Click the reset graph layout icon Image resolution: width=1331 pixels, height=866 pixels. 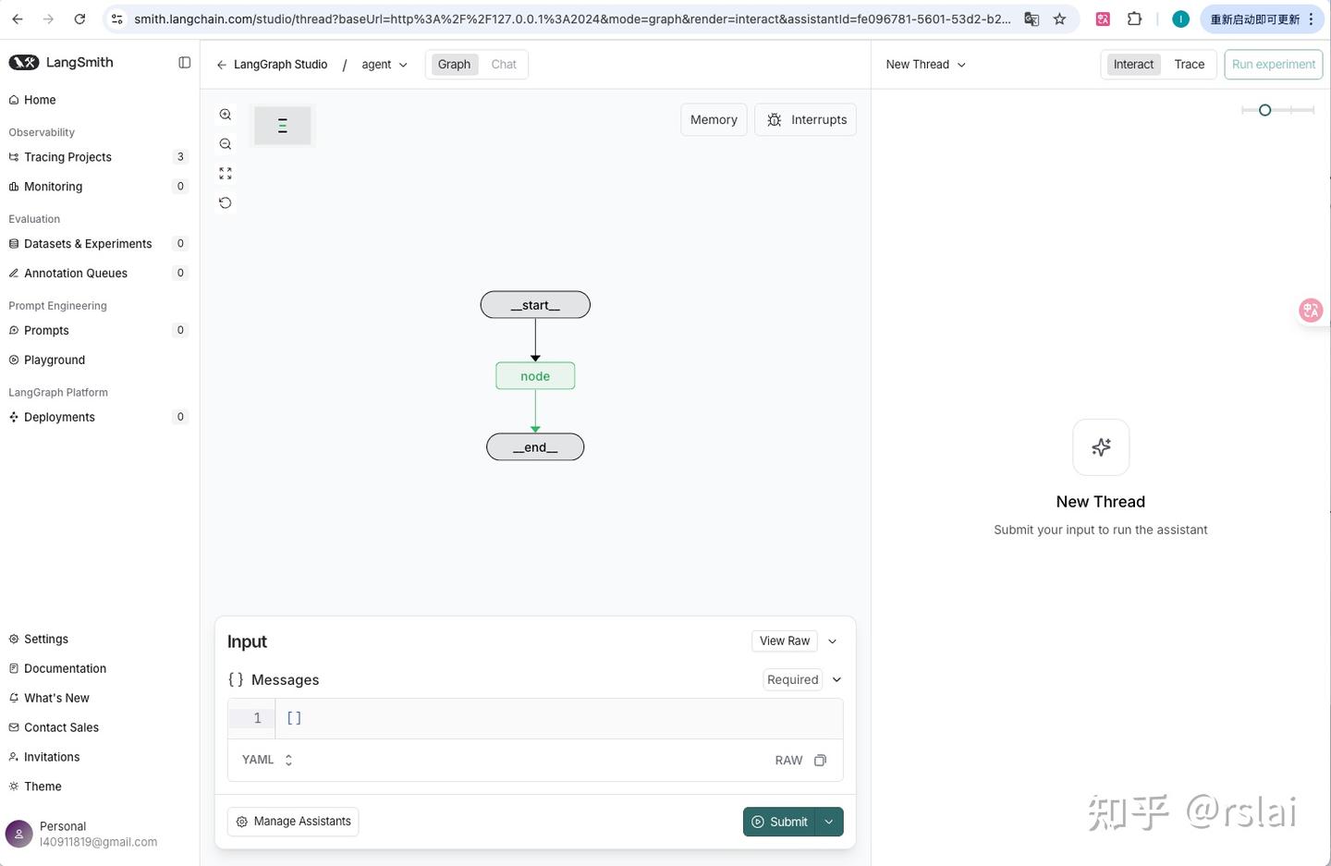pyautogui.click(x=226, y=203)
